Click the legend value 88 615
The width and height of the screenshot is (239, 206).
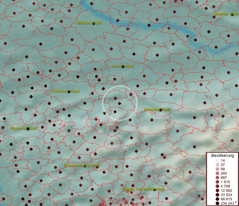(x=226, y=199)
